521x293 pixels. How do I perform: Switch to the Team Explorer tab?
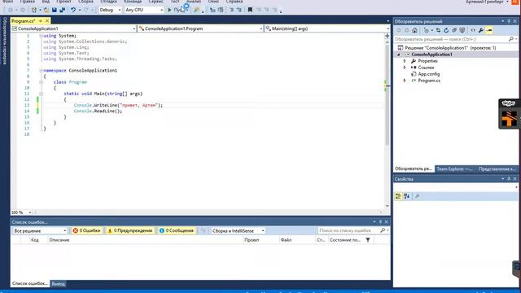point(454,169)
